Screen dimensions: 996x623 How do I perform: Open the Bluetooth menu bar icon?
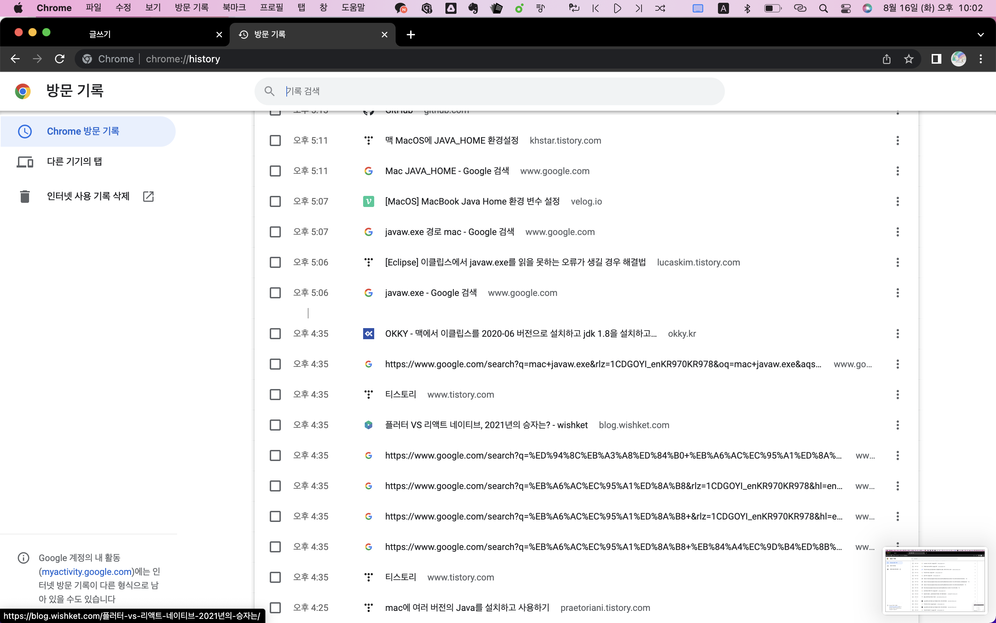coord(747,8)
